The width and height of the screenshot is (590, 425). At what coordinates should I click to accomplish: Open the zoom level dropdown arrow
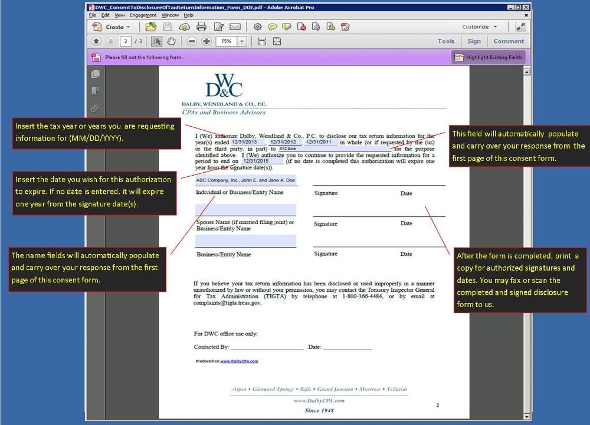click(242, 41)
